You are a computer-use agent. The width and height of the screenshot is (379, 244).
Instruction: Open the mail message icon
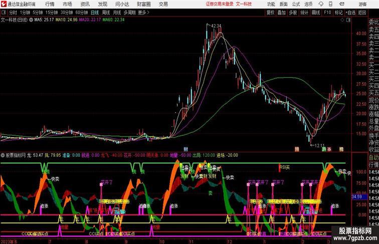pos(342,4)
